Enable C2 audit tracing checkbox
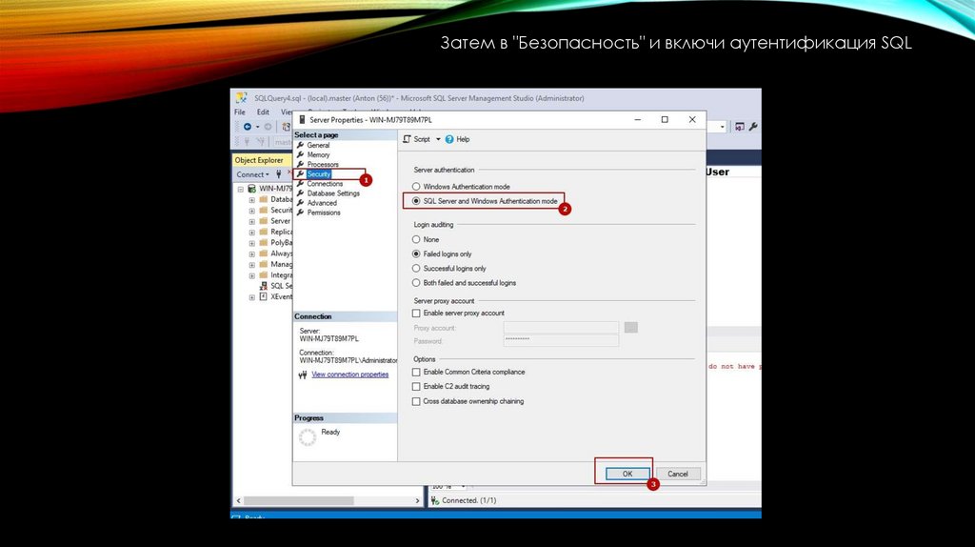Viewport: 975px width, 547px height. pyautogui.click(x=416, y=387)
